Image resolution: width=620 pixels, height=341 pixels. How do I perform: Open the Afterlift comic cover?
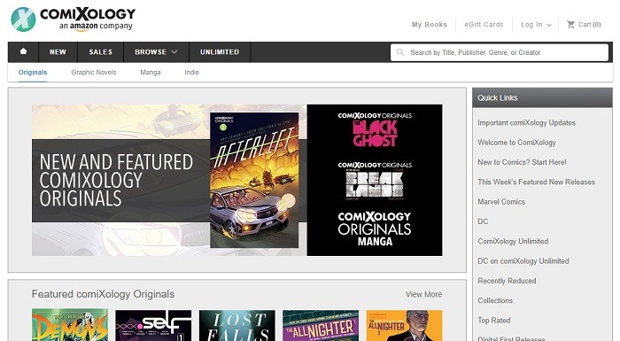click(254, 180)
